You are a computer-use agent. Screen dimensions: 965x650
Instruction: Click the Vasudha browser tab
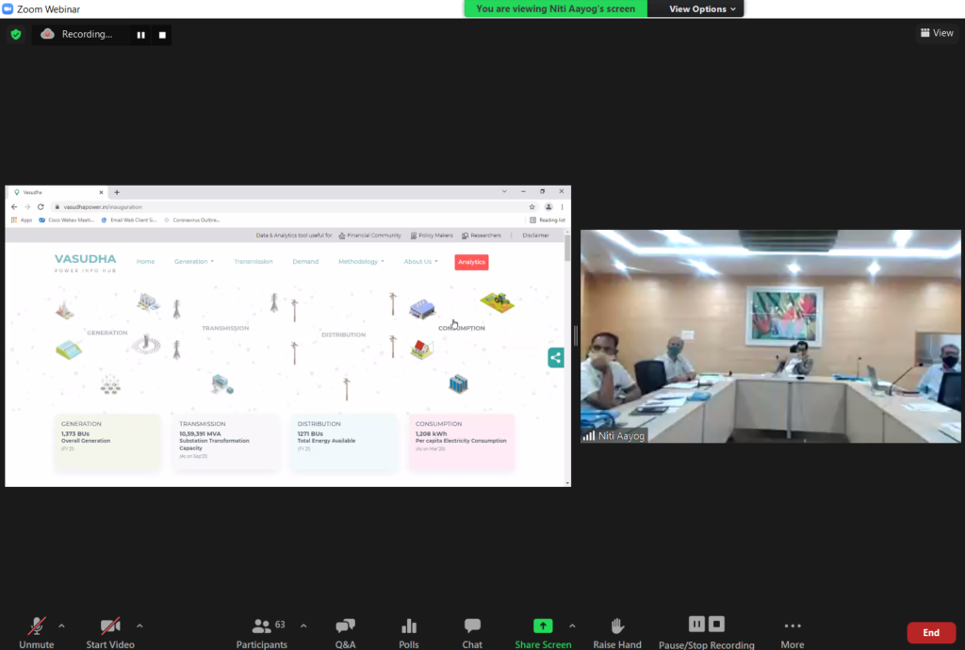pos(57,192)
